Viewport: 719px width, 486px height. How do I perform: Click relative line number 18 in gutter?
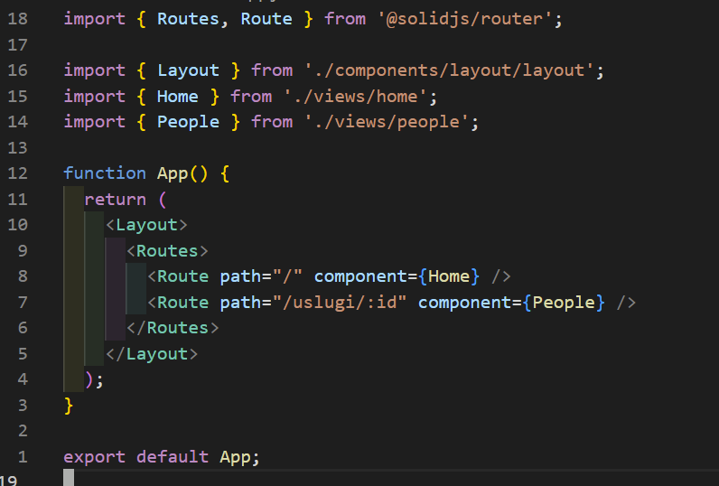coord(17,19)
